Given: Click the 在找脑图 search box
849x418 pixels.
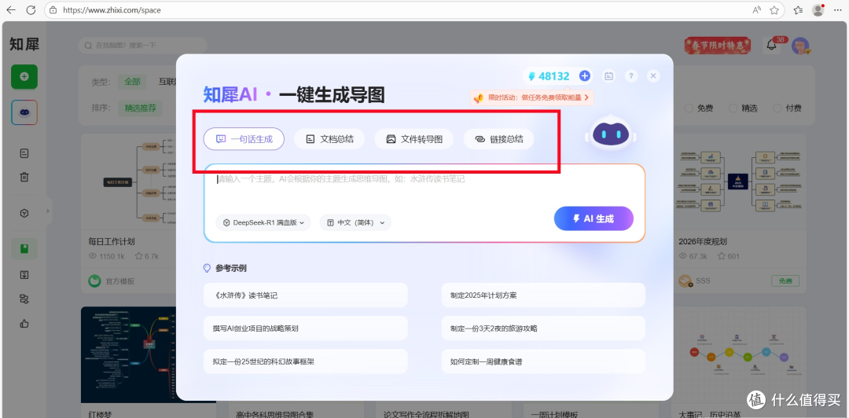Looking at the screenshot, I should coord(143,46).
